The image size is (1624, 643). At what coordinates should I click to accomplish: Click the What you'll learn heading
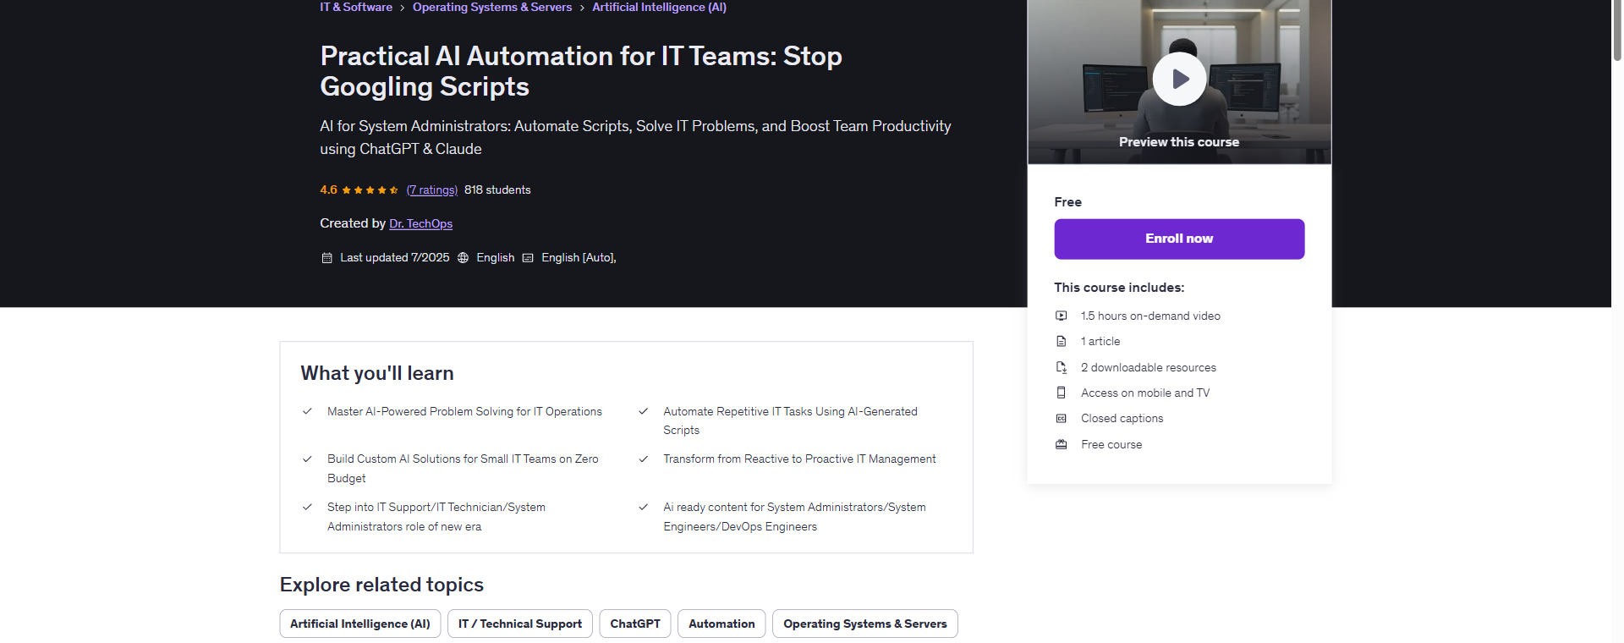click(x=377, y=373)
